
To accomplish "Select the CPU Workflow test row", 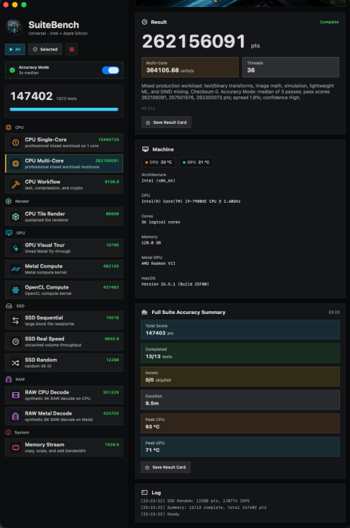I will point(64,184).
